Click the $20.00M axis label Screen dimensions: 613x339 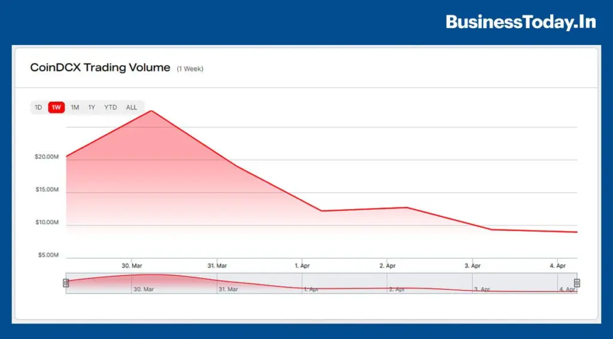click(47, 157)
